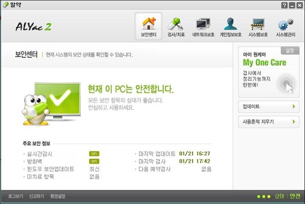Click the 윈도우 보안업데이트 label
Image resolution: width=305 pixels, height=204 pixels.
pyautogui.click(x=50, y=169)
